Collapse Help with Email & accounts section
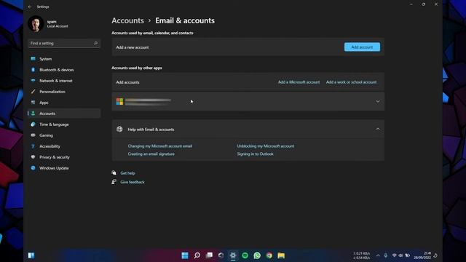This screenshot has width=466, height=262. coord(378,130)
